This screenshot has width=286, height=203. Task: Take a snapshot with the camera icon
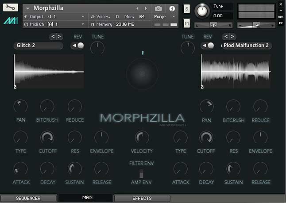pos(158,8)
